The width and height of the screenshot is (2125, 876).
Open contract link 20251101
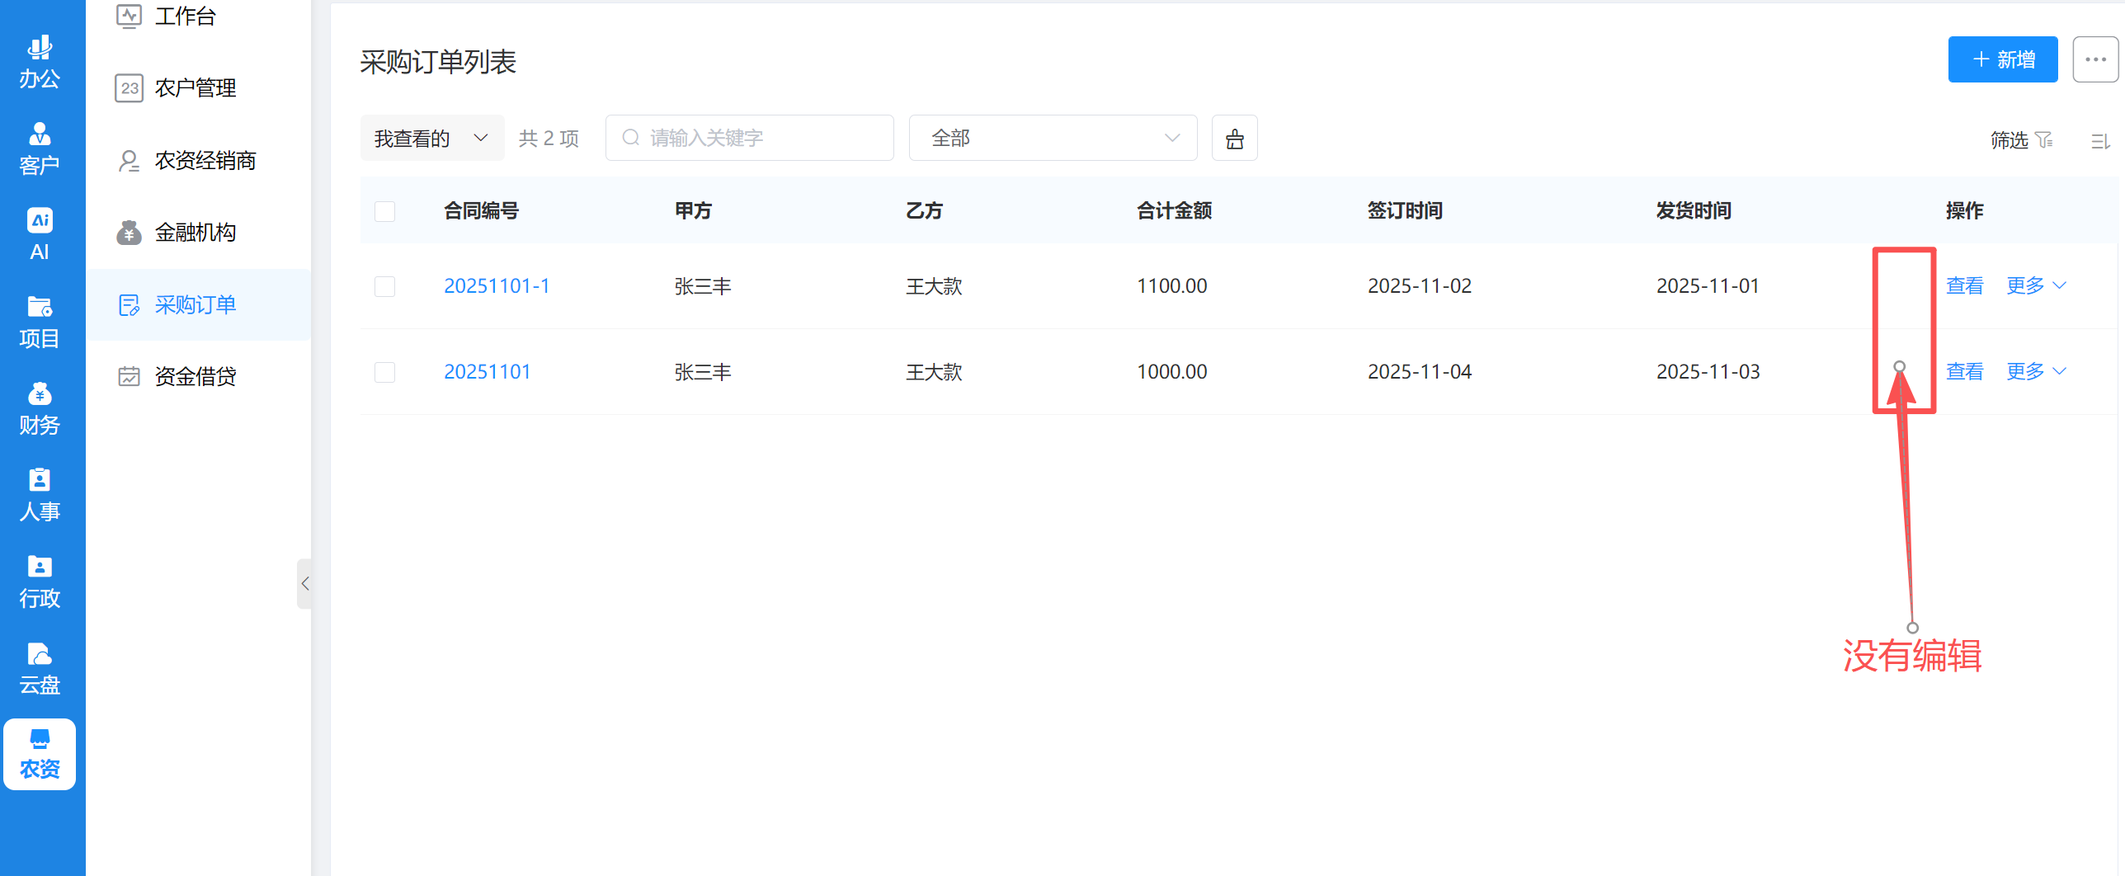(487, 372)
